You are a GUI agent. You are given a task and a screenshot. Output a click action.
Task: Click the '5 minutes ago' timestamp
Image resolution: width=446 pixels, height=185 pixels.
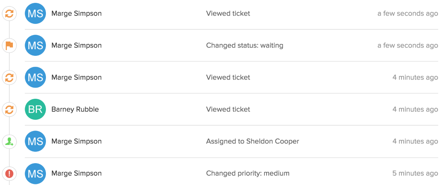(x=415, y=174)
